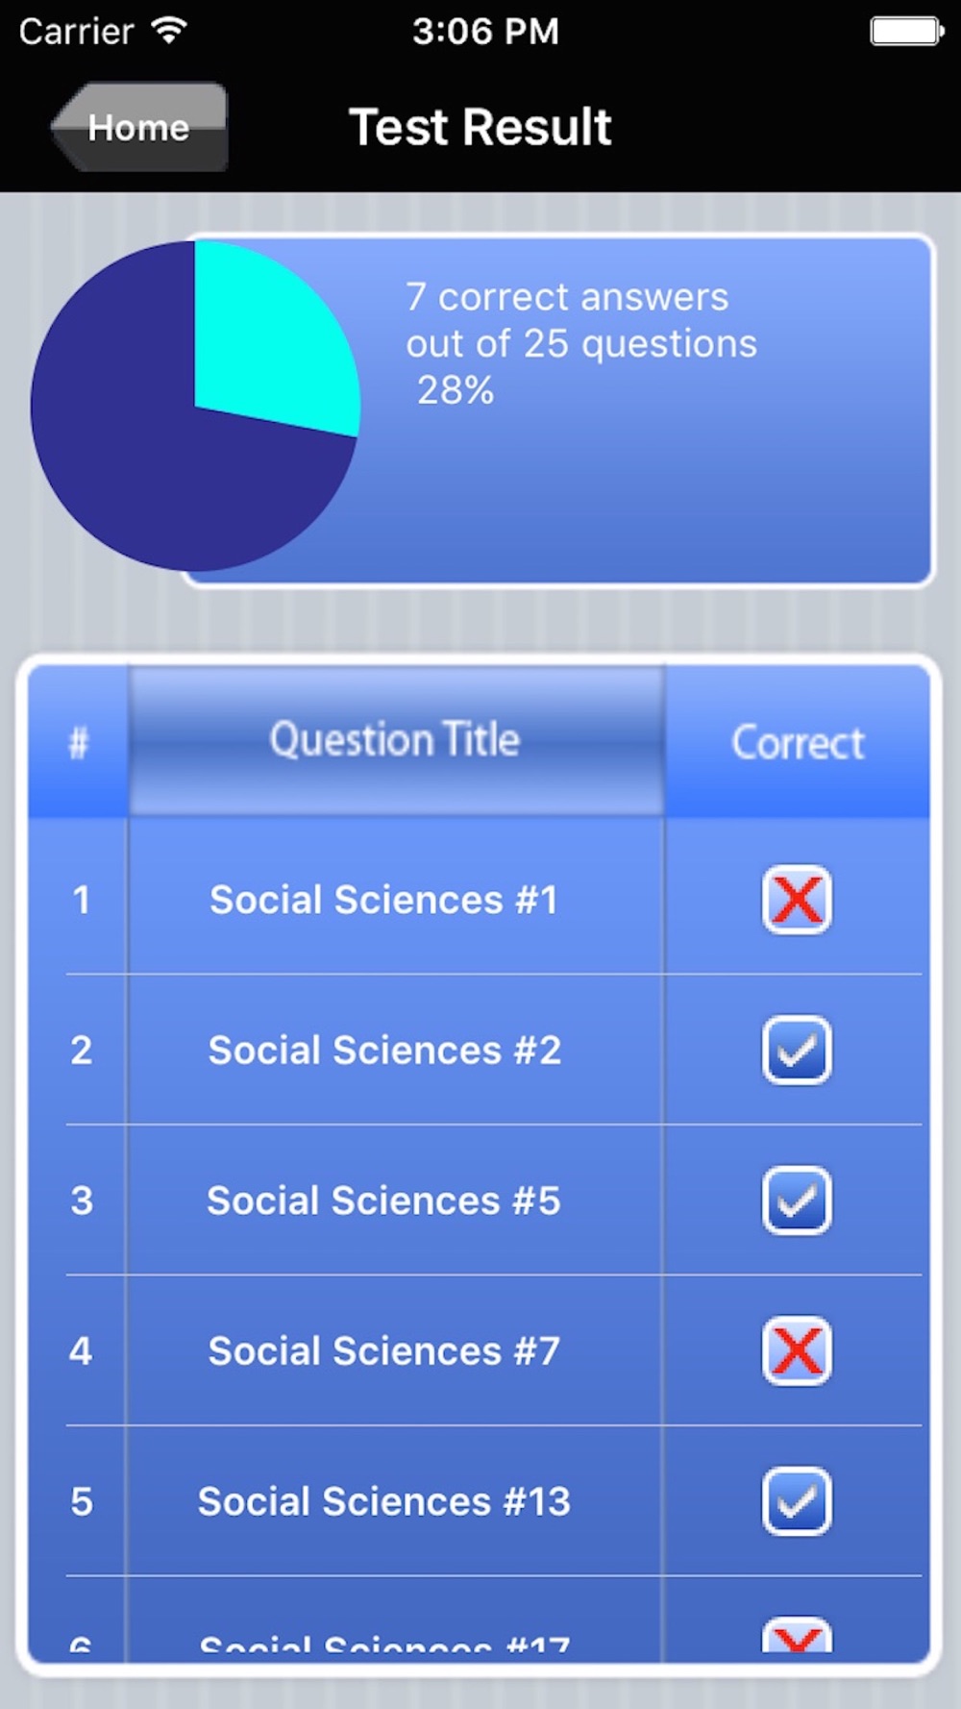Click the Correct column header
This screenshot has width=961, height=1709.
point(798,743)
